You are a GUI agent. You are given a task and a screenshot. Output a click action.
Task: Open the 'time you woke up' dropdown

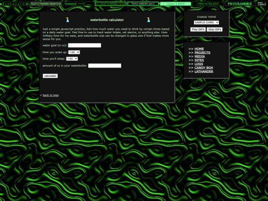(x=74, y=52)
